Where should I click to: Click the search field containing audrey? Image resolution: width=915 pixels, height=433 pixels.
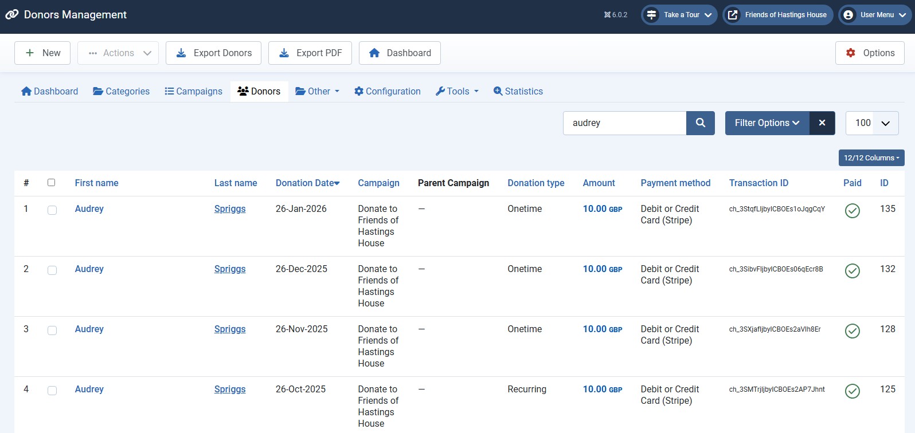click(624, 123)
